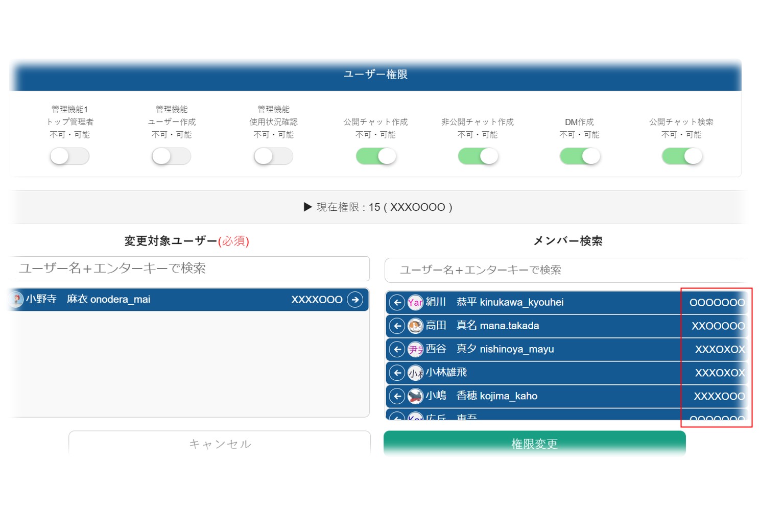Image resolution: width=759 pixels, height=512 pixels.
Task: Click left arrow icon beside 絹川 恭平
Action: (x=397, y=303)
